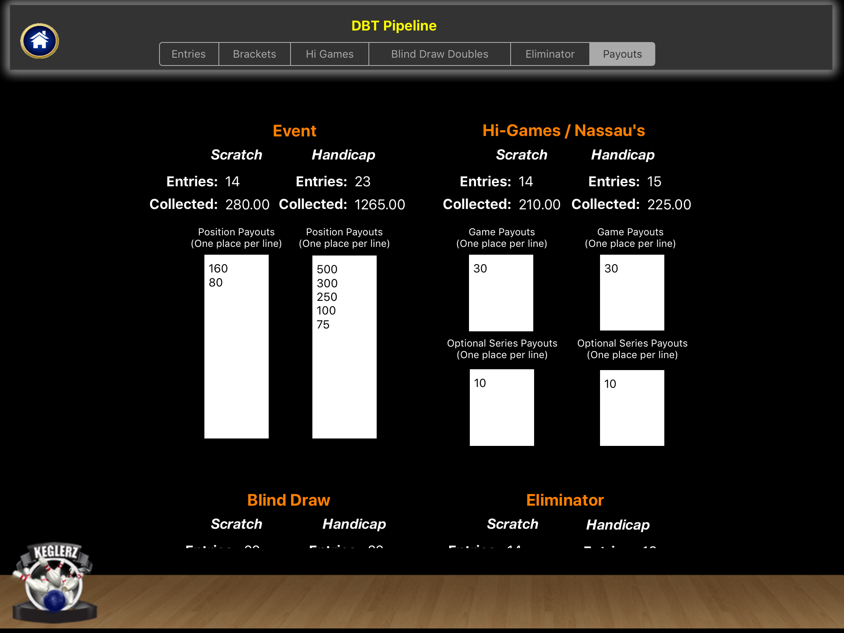Click the Keglerz bowling logo
844x633 pixels.
[x=56, y=581]
